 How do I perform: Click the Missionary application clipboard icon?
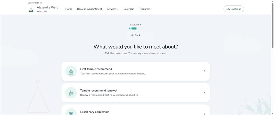[x=71, y=113]
